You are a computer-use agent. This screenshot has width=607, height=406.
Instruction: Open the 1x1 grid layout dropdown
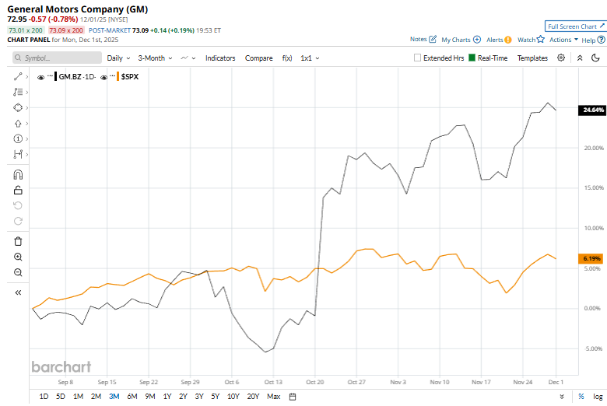point(310,58)
